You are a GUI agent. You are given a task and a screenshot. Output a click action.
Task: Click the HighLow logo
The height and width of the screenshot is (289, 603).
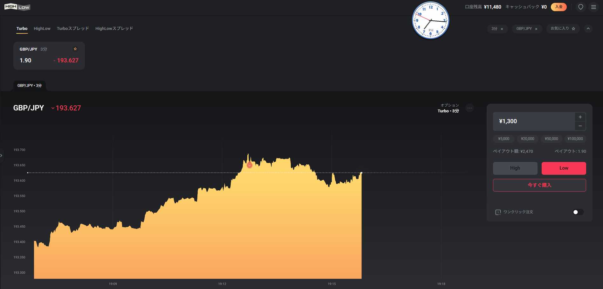(17, 7)
